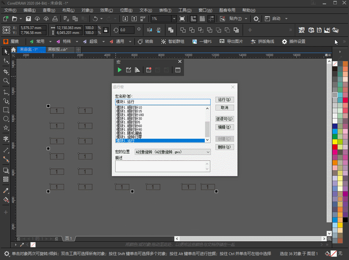This screenshot has height=260, width=349.
Task: Select the Ellipse tool
Action: tap(6, 119)
